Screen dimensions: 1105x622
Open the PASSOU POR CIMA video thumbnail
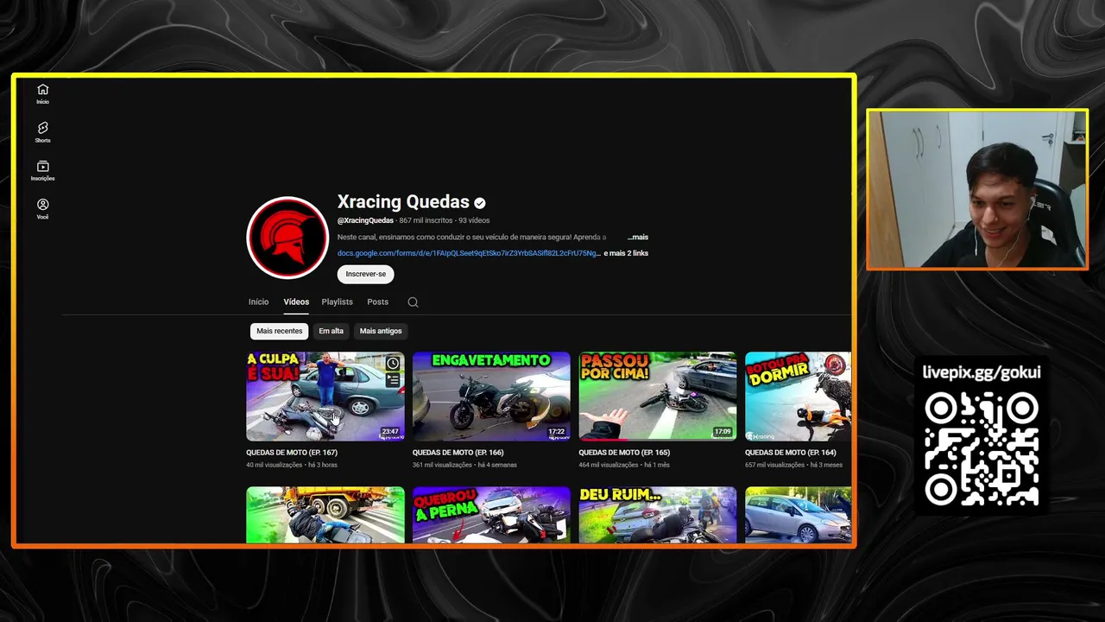click(x=658, y=397)
